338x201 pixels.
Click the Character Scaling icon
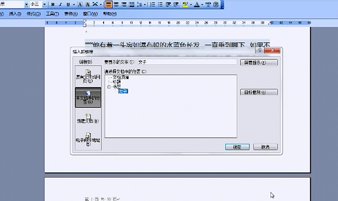coord(95,4)
